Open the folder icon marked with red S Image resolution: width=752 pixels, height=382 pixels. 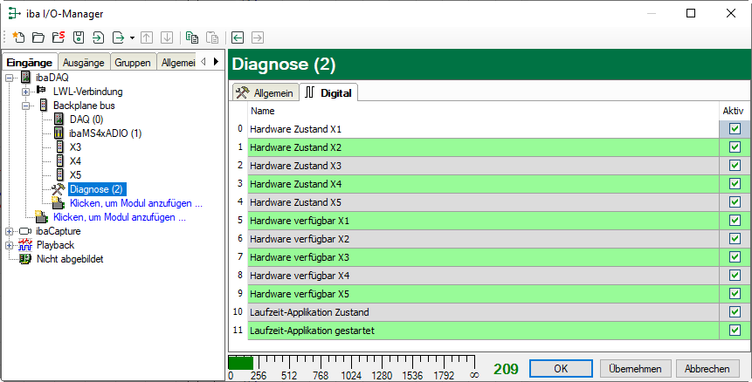[59, 38]
